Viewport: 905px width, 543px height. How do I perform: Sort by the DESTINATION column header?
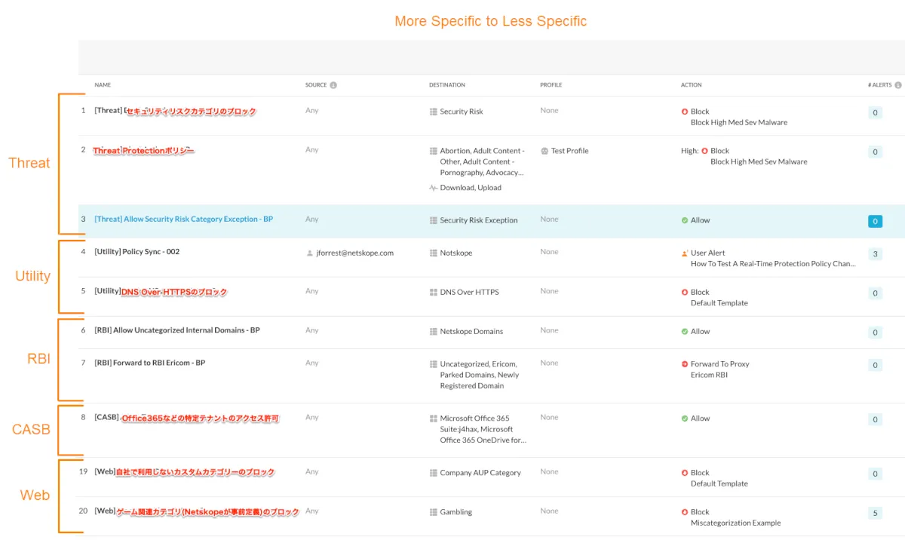coord(447,85)
